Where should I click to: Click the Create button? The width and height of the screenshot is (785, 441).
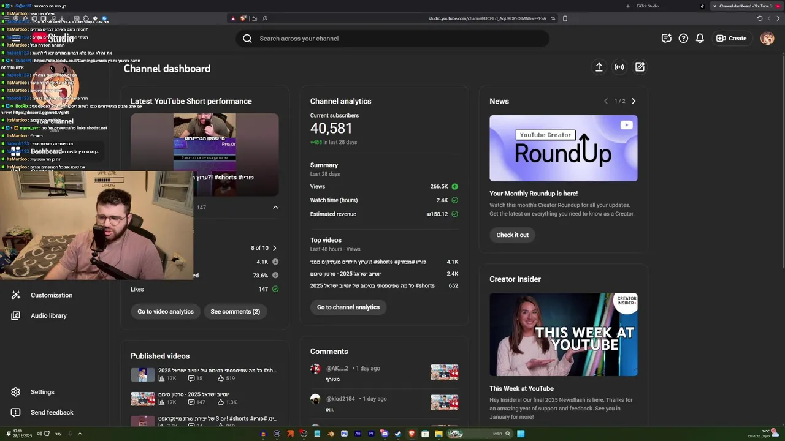pos(732,39)
